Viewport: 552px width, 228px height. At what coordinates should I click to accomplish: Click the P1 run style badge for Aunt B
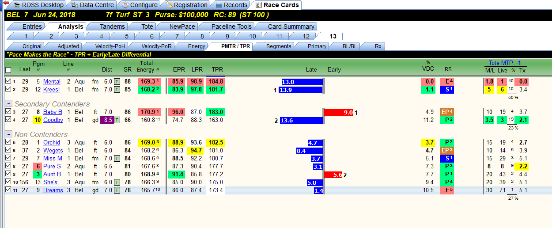click(x=447, y=175)
